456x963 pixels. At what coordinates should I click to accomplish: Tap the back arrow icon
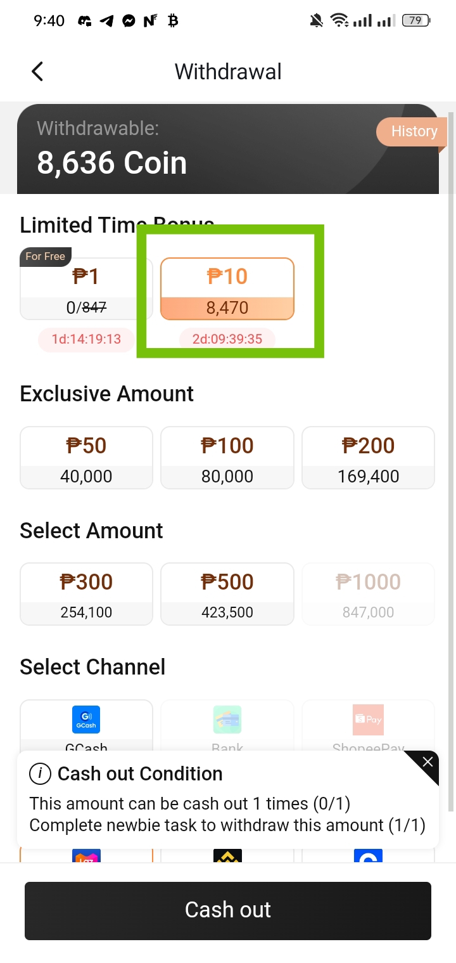pos(37,72)
